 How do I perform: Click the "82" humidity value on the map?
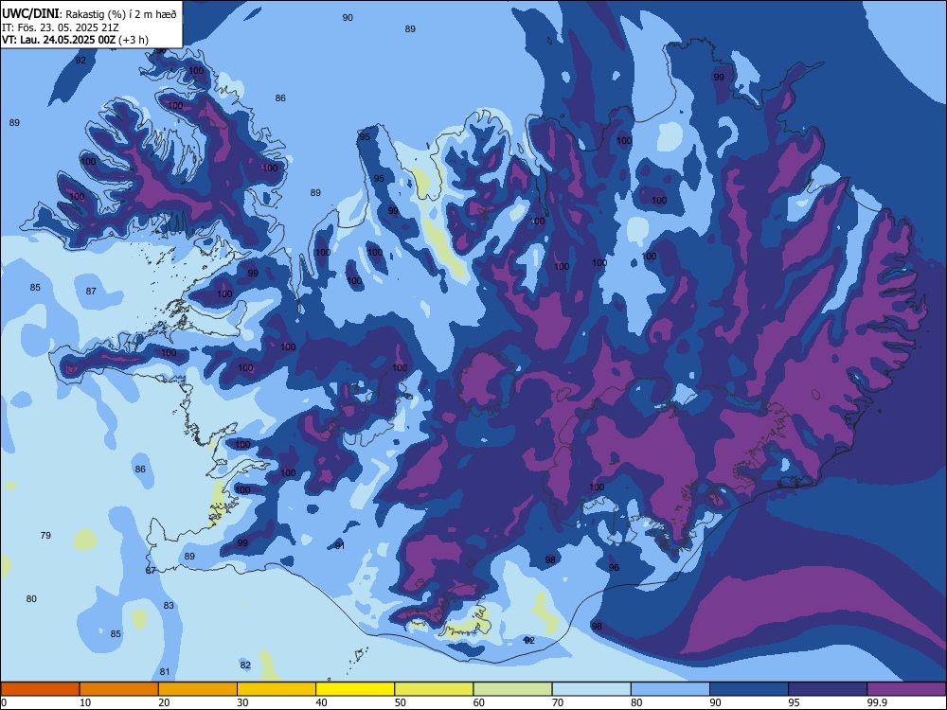(x=245, y=666)
